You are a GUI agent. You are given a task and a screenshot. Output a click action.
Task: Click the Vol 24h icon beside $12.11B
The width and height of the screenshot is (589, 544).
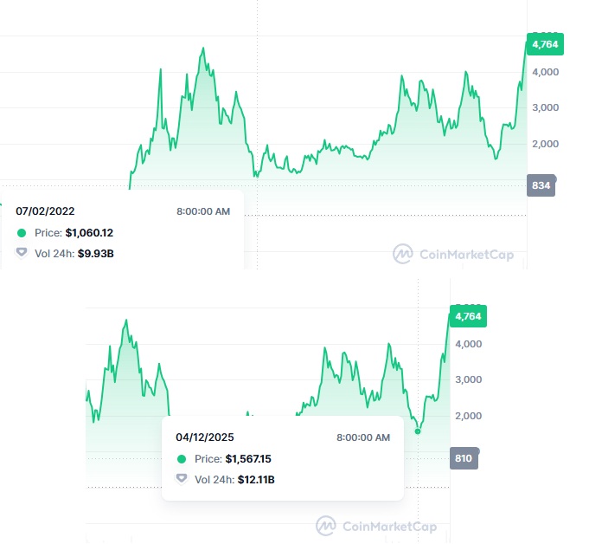[182, 479]
